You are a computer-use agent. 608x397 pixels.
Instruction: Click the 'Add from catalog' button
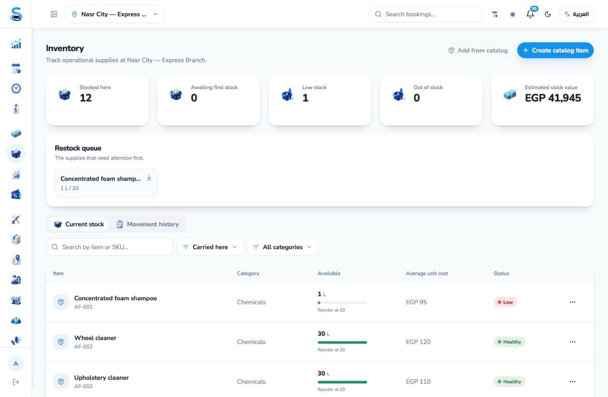(x=478, y=50)
